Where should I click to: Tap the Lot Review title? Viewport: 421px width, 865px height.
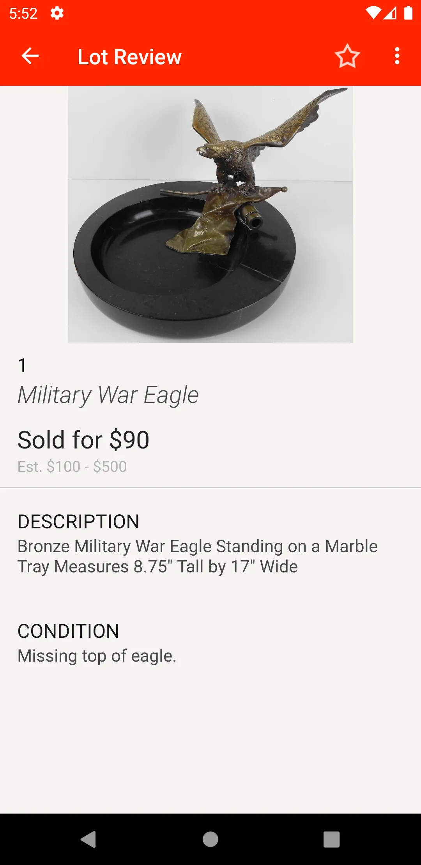pyautogui.click(x=129, y=57)
